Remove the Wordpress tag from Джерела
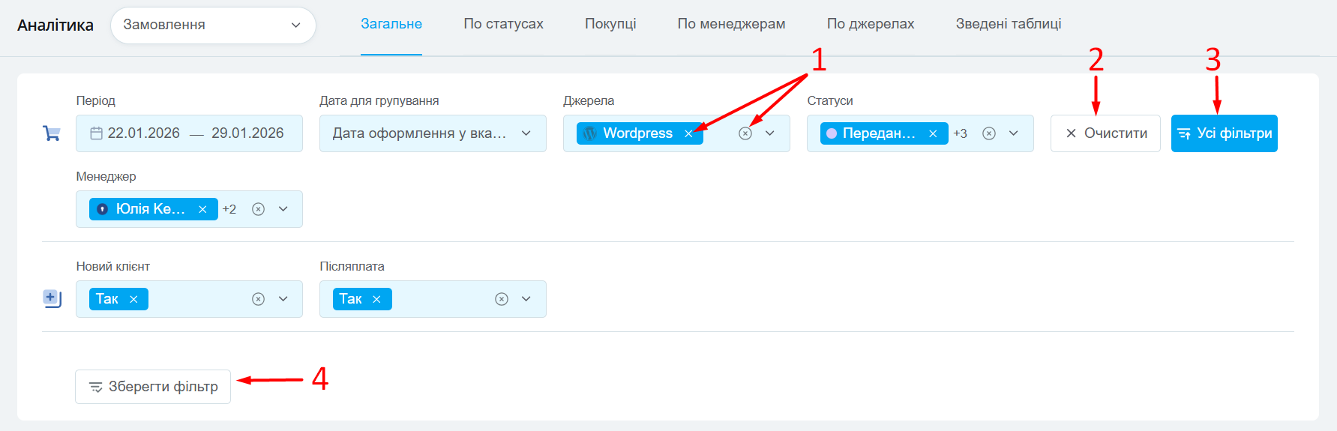The width and height of the screenshot is (1337, 431). point(688,133)
